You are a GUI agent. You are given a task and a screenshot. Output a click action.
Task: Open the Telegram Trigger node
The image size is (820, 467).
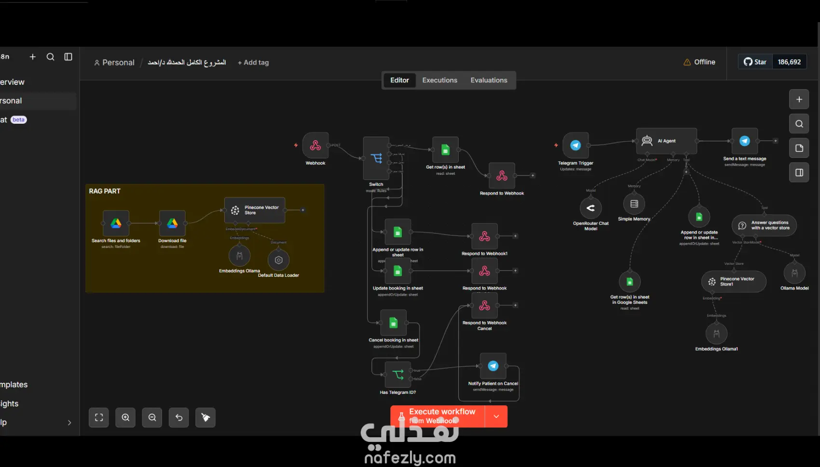coord(575,145)
